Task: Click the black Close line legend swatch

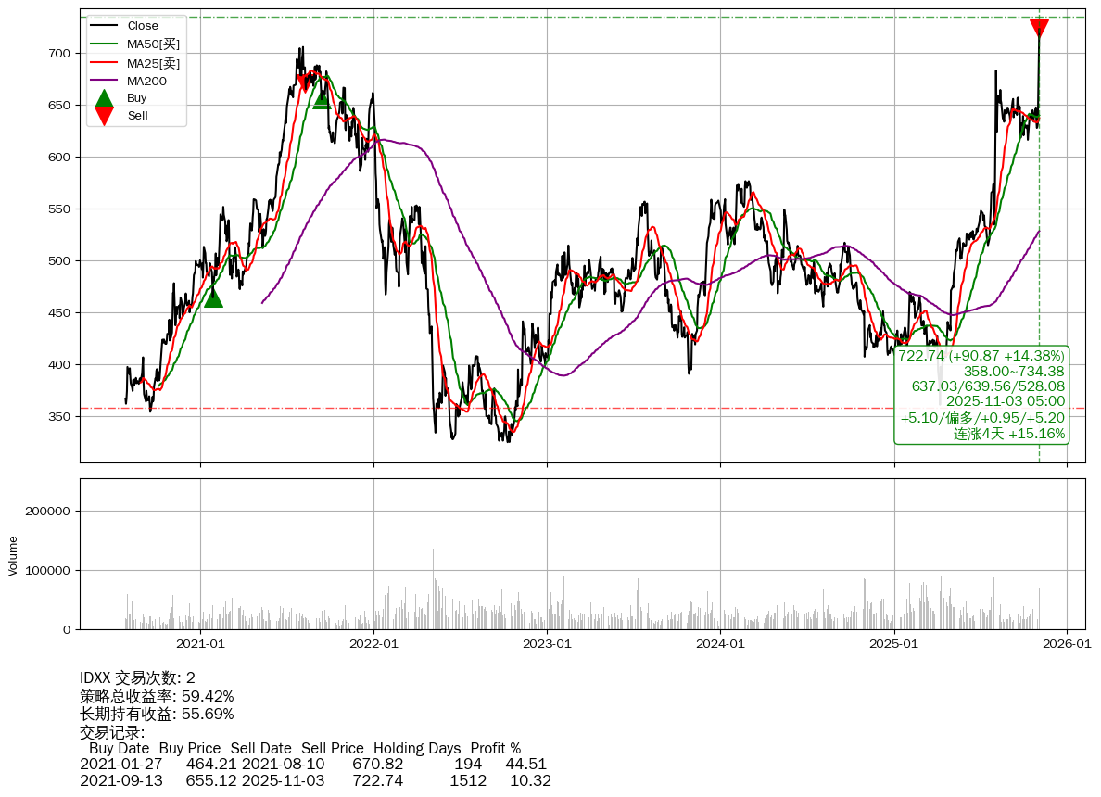Action: click(x=105, y=26)
